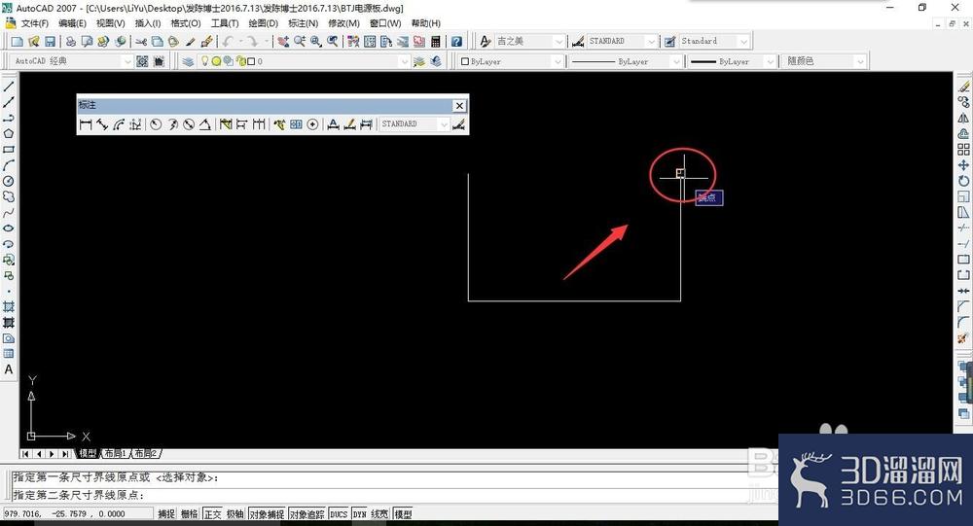The width and height of the screenshot is (973, 526).
Task: Expand the layer list dropdown
Action: (404, 61)
